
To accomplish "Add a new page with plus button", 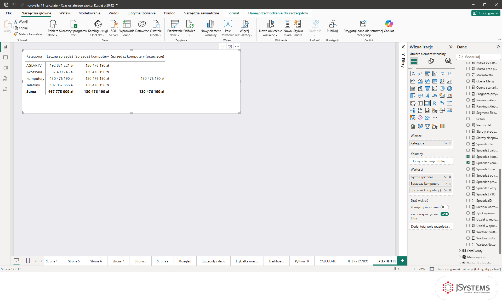I will pyautogui.click(x=402, y=261).
